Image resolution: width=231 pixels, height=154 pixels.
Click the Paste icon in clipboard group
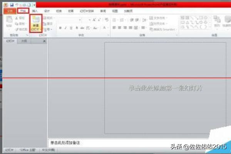coord(8,23)
